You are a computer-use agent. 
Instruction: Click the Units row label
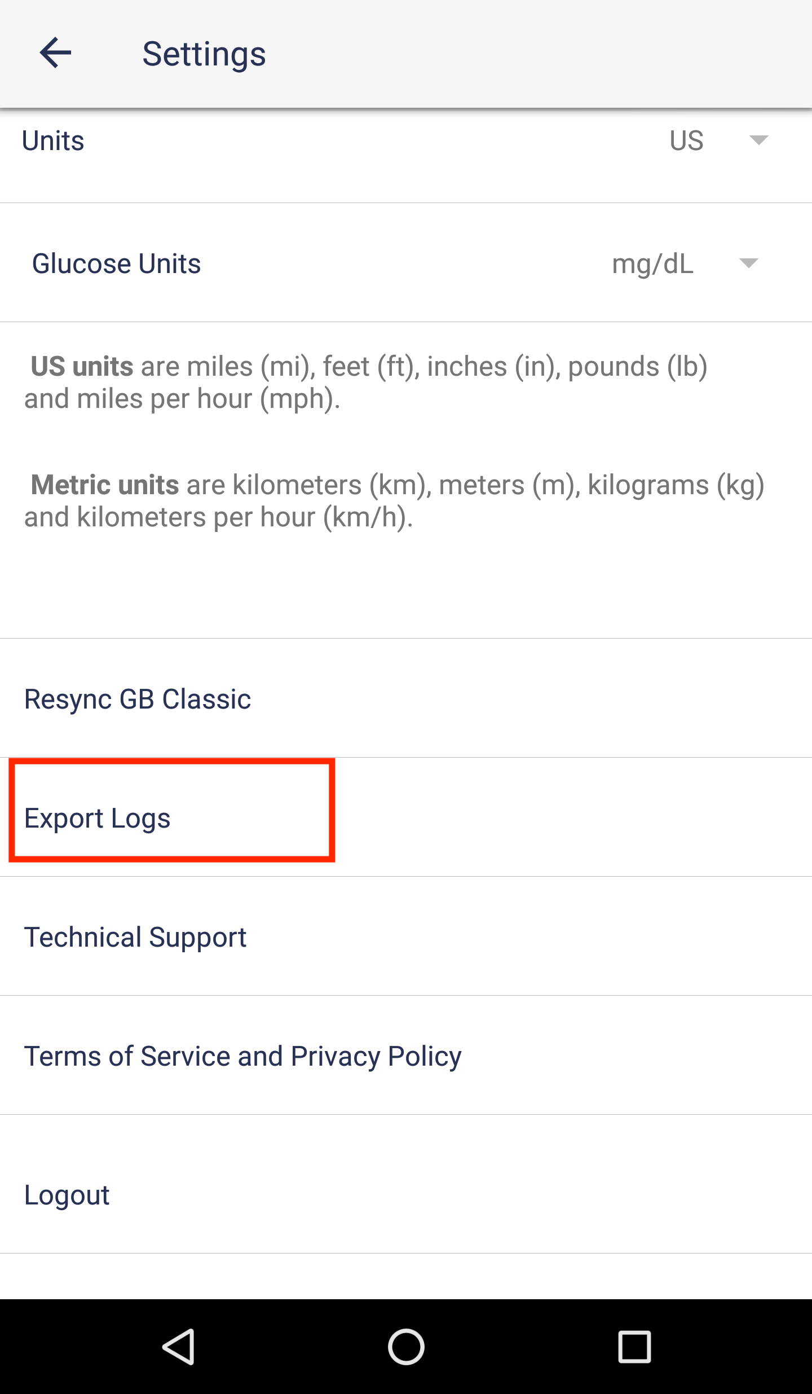click(53, 140)
